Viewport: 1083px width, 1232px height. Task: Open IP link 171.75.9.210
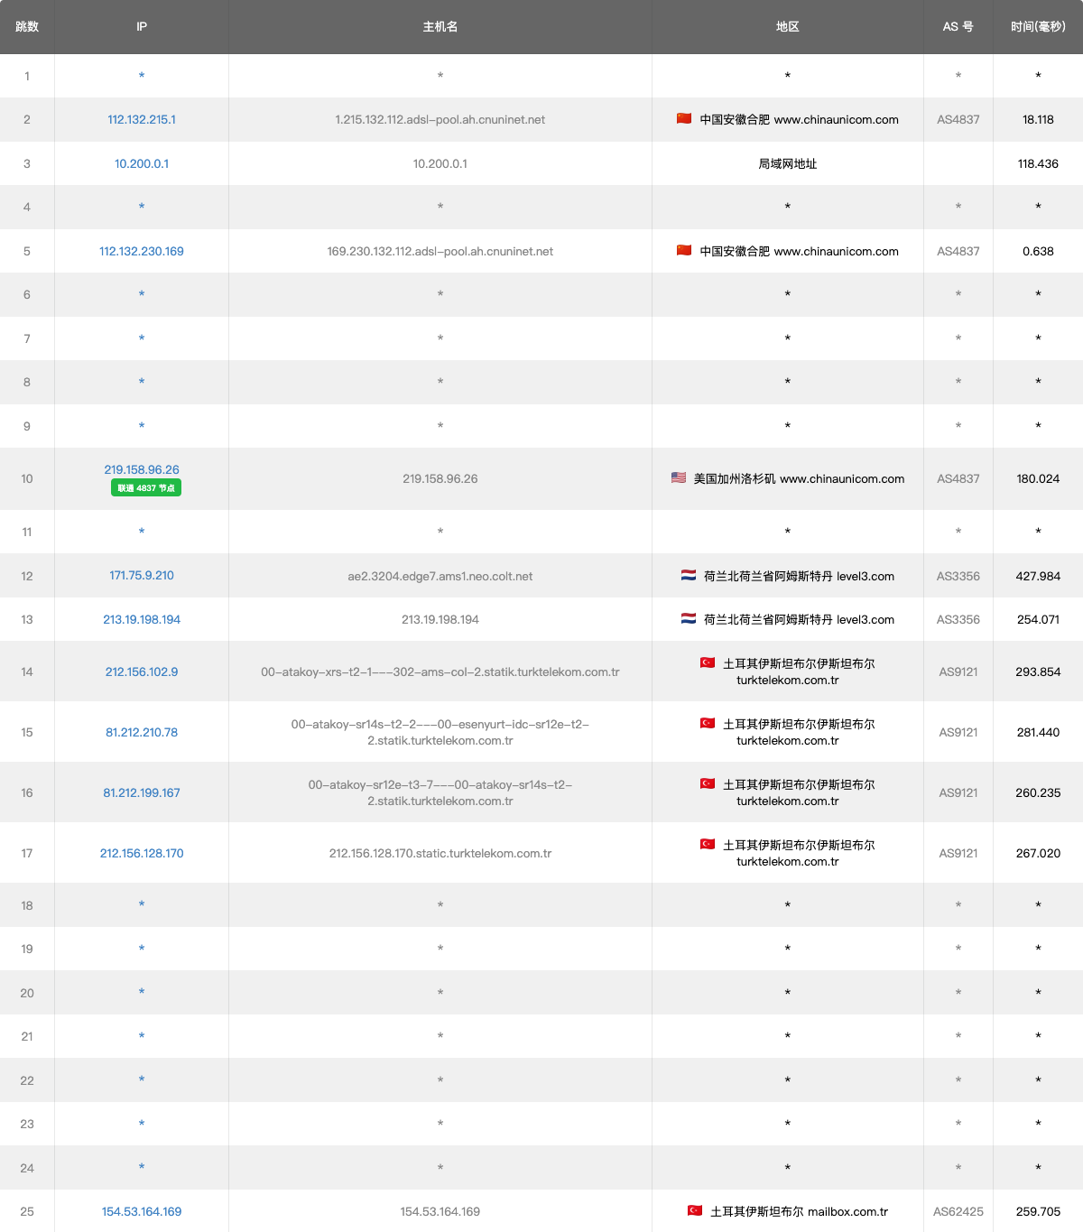coord(142,575)
